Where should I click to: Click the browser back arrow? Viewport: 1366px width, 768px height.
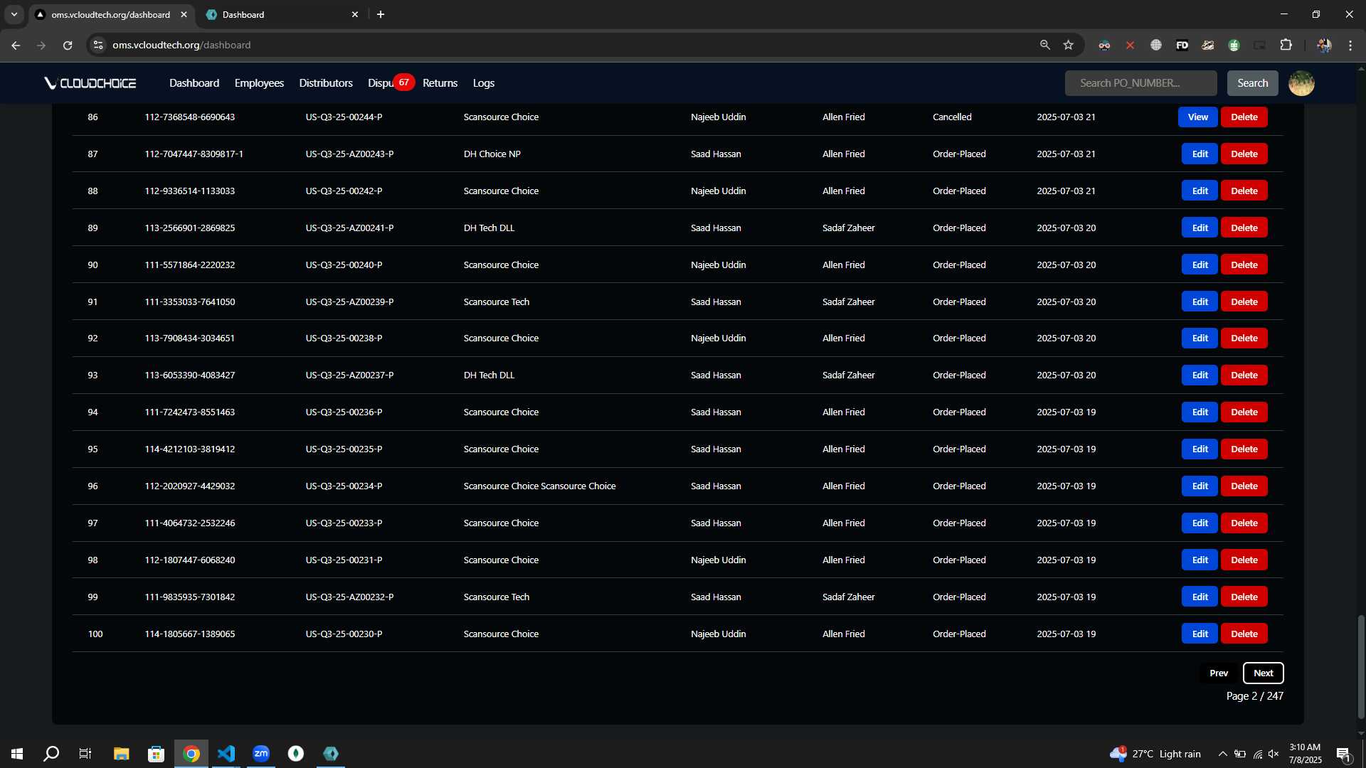click(16, 45)
